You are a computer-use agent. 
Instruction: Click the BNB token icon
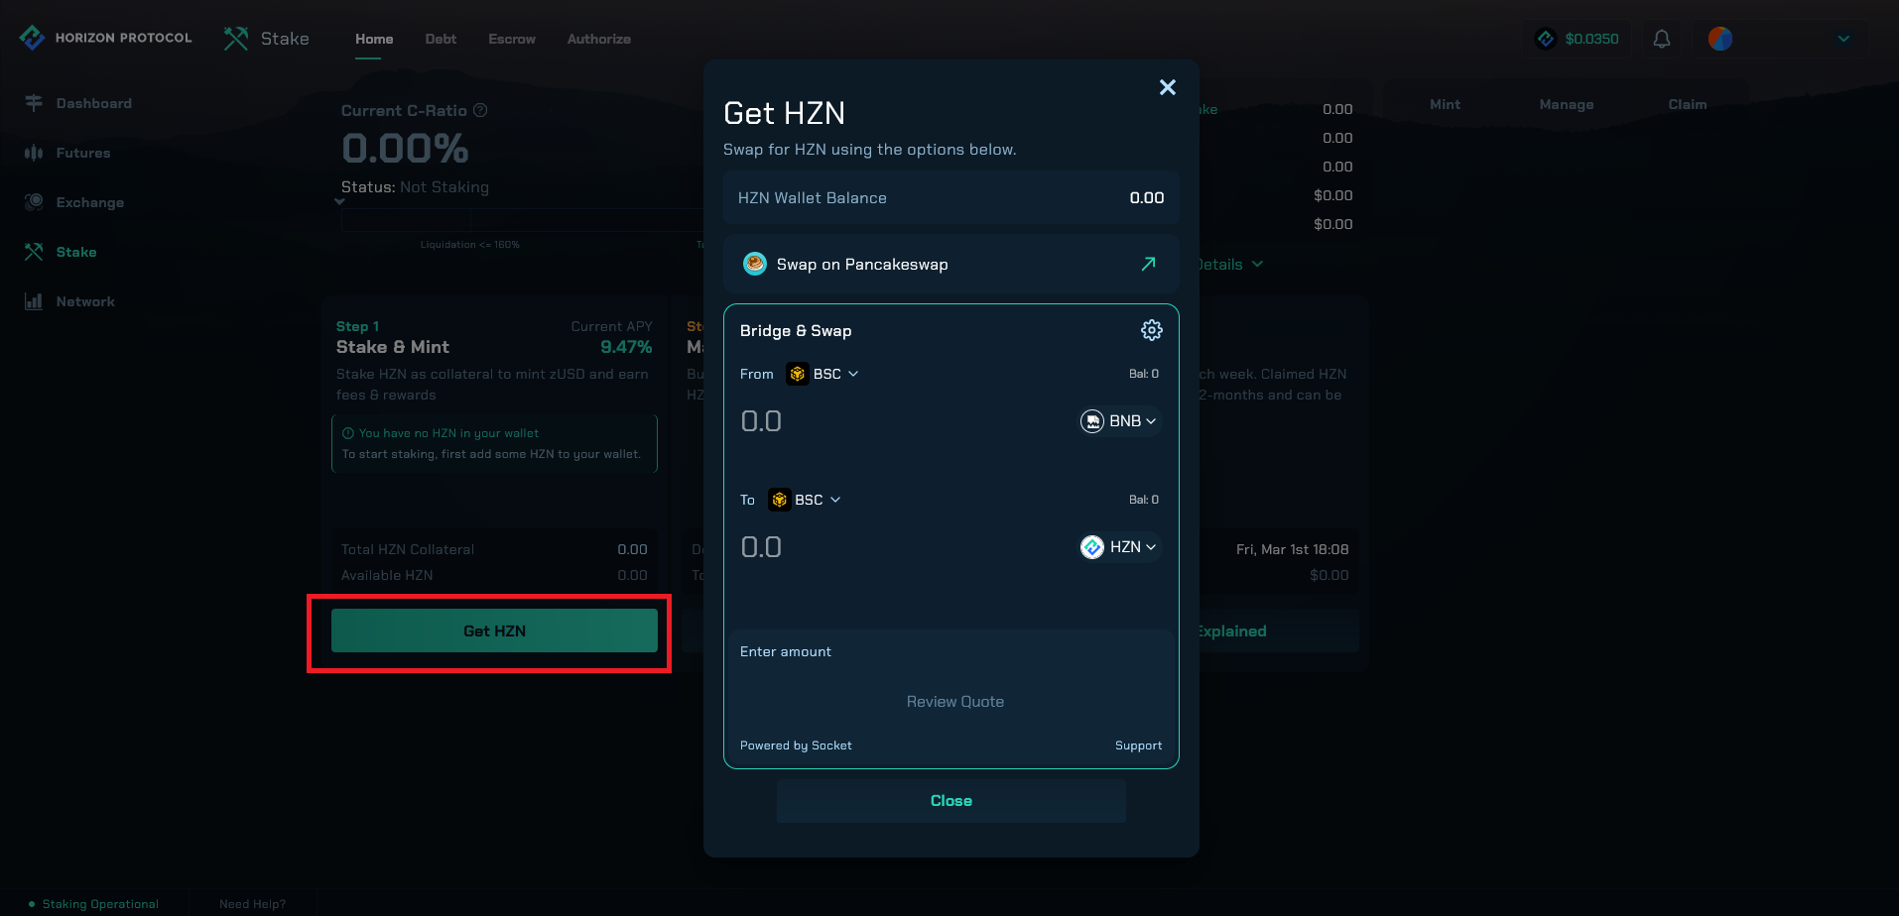[x=1092, y=421]
